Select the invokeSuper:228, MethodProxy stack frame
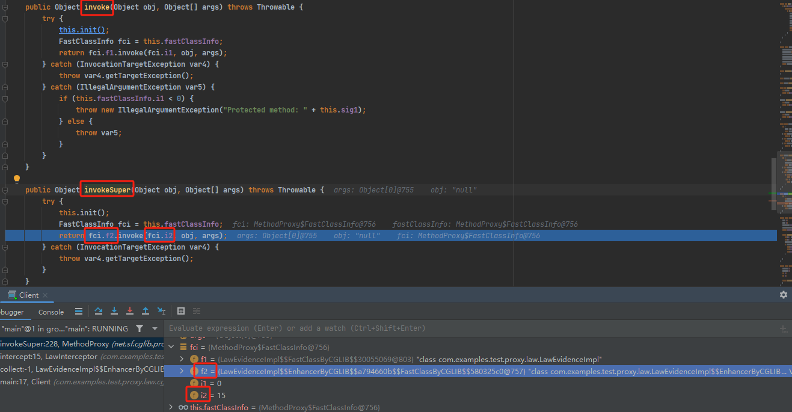The width and height of the screenshot is (792, 412). (82, 344)
